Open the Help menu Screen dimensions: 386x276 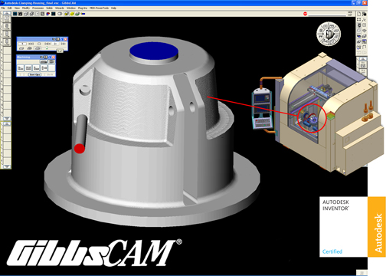click(113, 8)
